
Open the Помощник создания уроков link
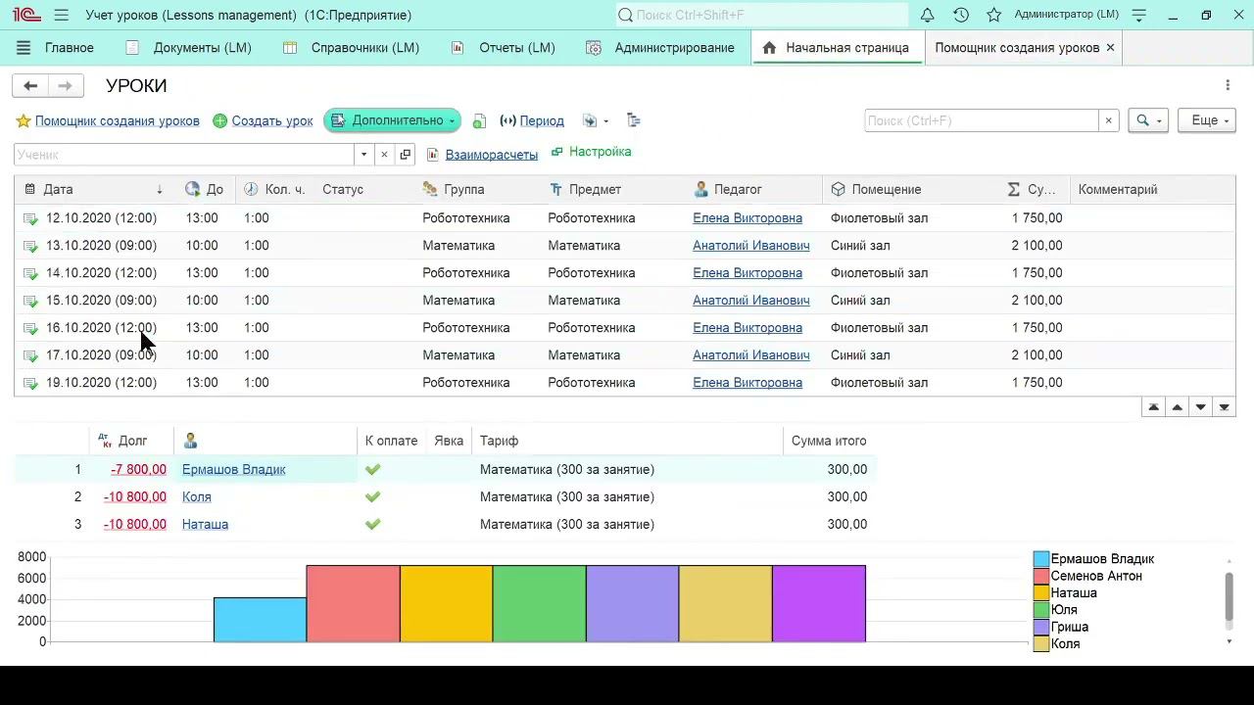(118, 121)
